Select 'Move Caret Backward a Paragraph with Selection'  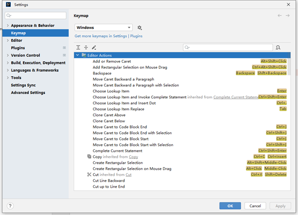pos(136,85)
